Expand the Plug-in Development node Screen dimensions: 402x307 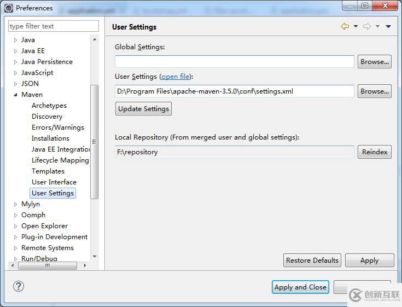click(16, 237)
